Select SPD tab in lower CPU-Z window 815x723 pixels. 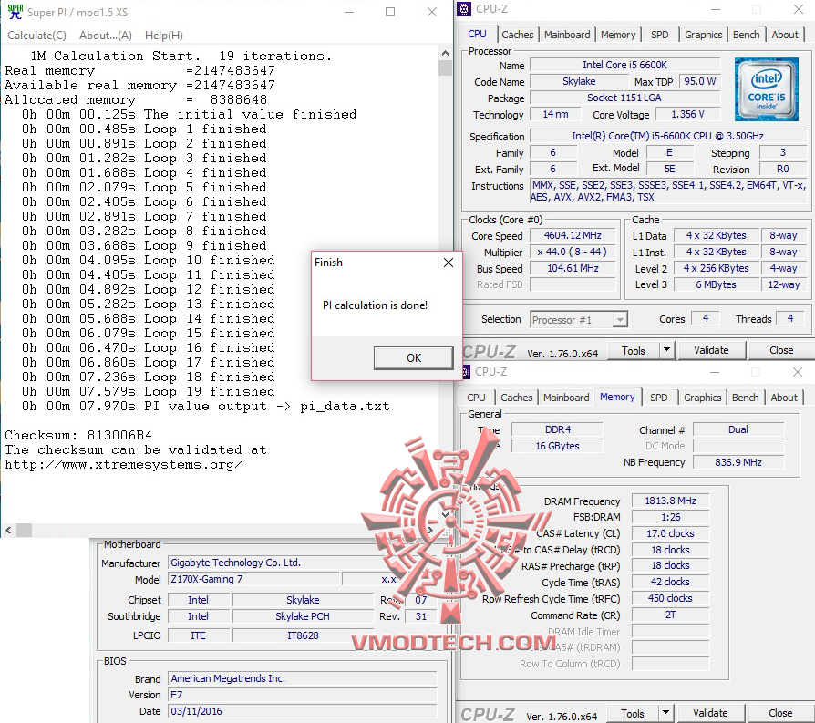[x=658, y=398]
